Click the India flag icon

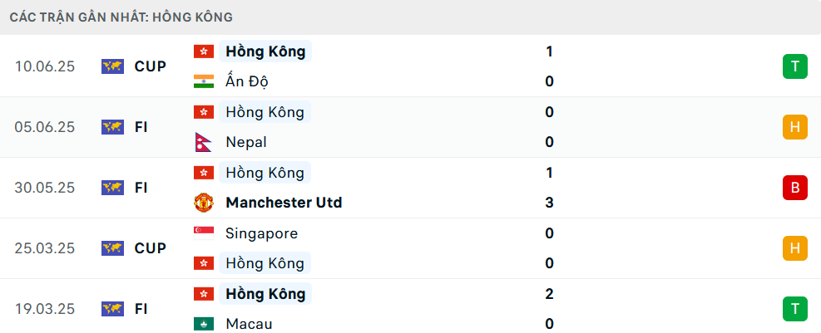point(204,81)
